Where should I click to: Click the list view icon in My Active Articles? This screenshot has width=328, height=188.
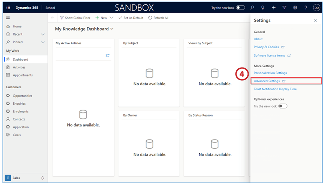[108, 55]
